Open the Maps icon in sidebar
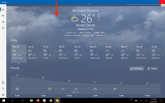 click(3, 16)
